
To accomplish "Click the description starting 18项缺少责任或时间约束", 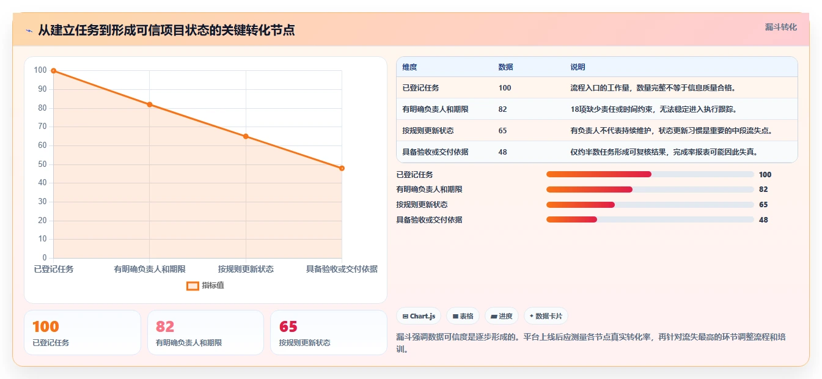I will [x=653, y=109].
